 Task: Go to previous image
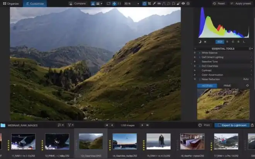tap(112, 125)
